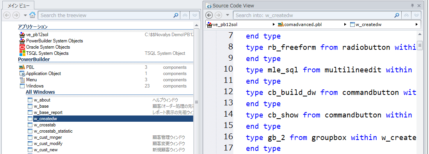Toggle the pin on Source Code View panel

coord(413,5)
